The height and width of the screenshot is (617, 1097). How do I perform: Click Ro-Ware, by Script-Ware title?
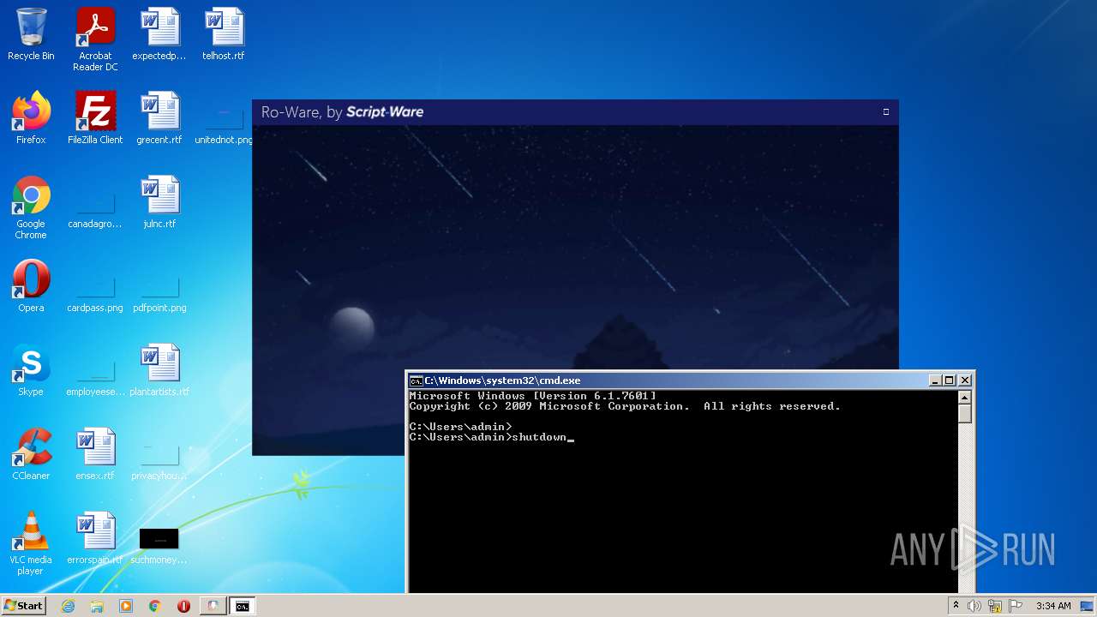[x=342, y=112]
